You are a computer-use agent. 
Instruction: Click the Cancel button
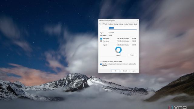tap(125, 71)
